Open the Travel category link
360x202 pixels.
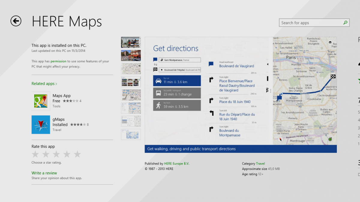260,164
